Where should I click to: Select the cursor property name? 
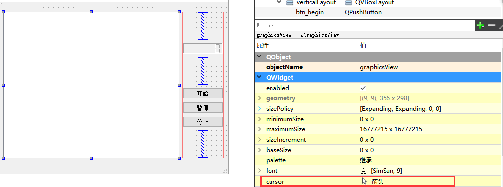point(275,181)
